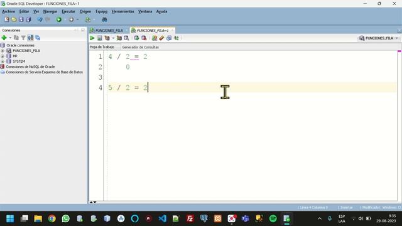402x226 pixels.
Task: Run statement with green play button
Action: click(92, 38)
